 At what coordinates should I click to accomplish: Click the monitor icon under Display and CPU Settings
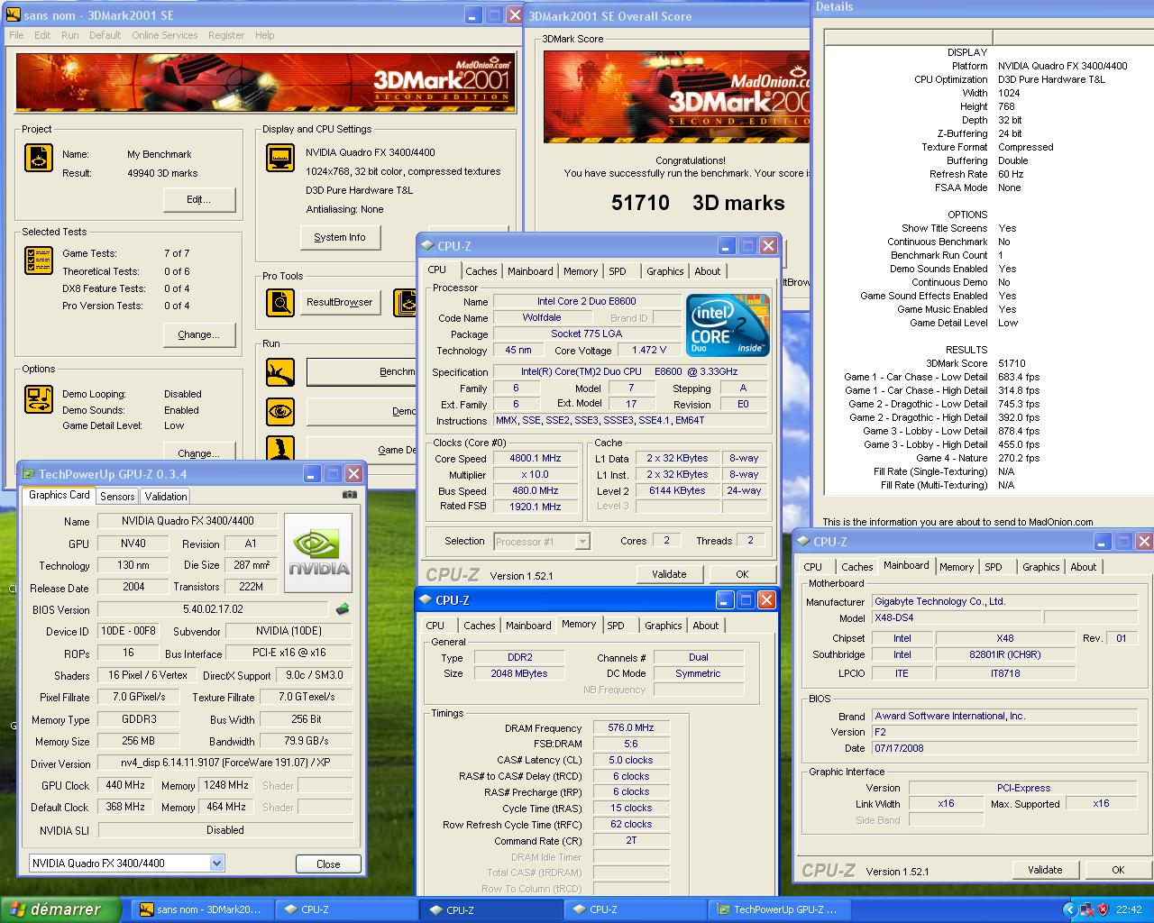[x=280, y=158]
